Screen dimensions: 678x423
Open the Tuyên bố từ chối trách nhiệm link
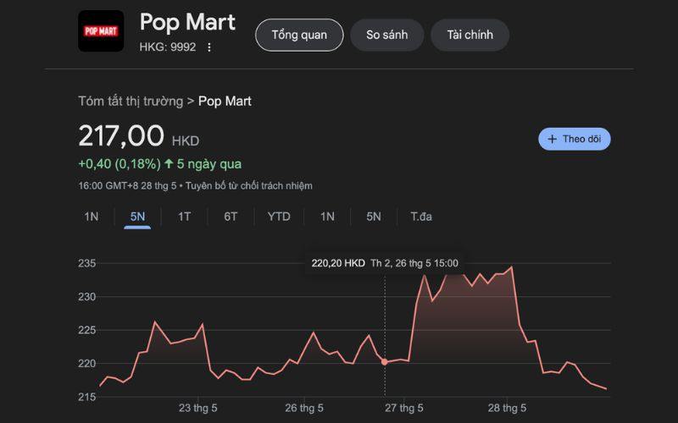(x=248, y=185)
